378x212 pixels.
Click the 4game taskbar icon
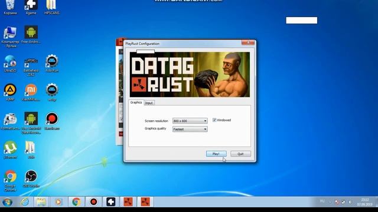(x=110, y=202)
